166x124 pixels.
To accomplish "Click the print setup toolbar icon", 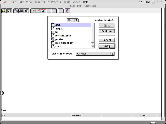I will tap(26, 11).
